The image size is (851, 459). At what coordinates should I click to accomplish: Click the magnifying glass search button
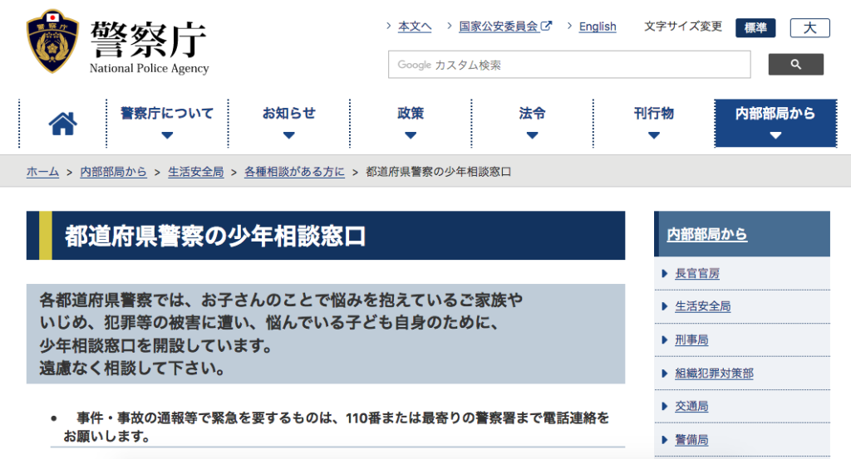[x=795, y=65]
